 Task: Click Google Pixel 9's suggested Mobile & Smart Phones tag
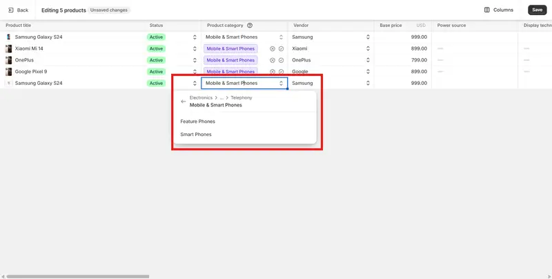point(230,72)
